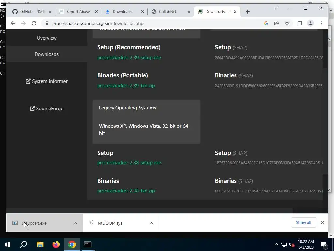Click the Google icon in address bar

point(266,23)
